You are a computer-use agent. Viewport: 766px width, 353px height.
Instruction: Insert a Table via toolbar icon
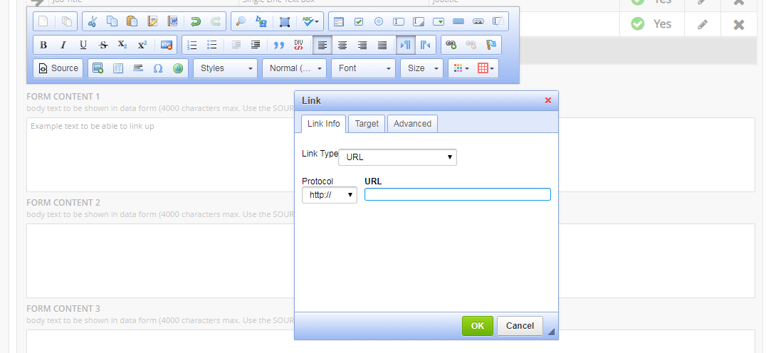tap(117, 68)
